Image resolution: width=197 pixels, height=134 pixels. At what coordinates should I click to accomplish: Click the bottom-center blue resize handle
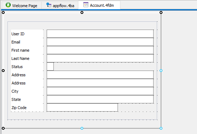click(82, 128)
